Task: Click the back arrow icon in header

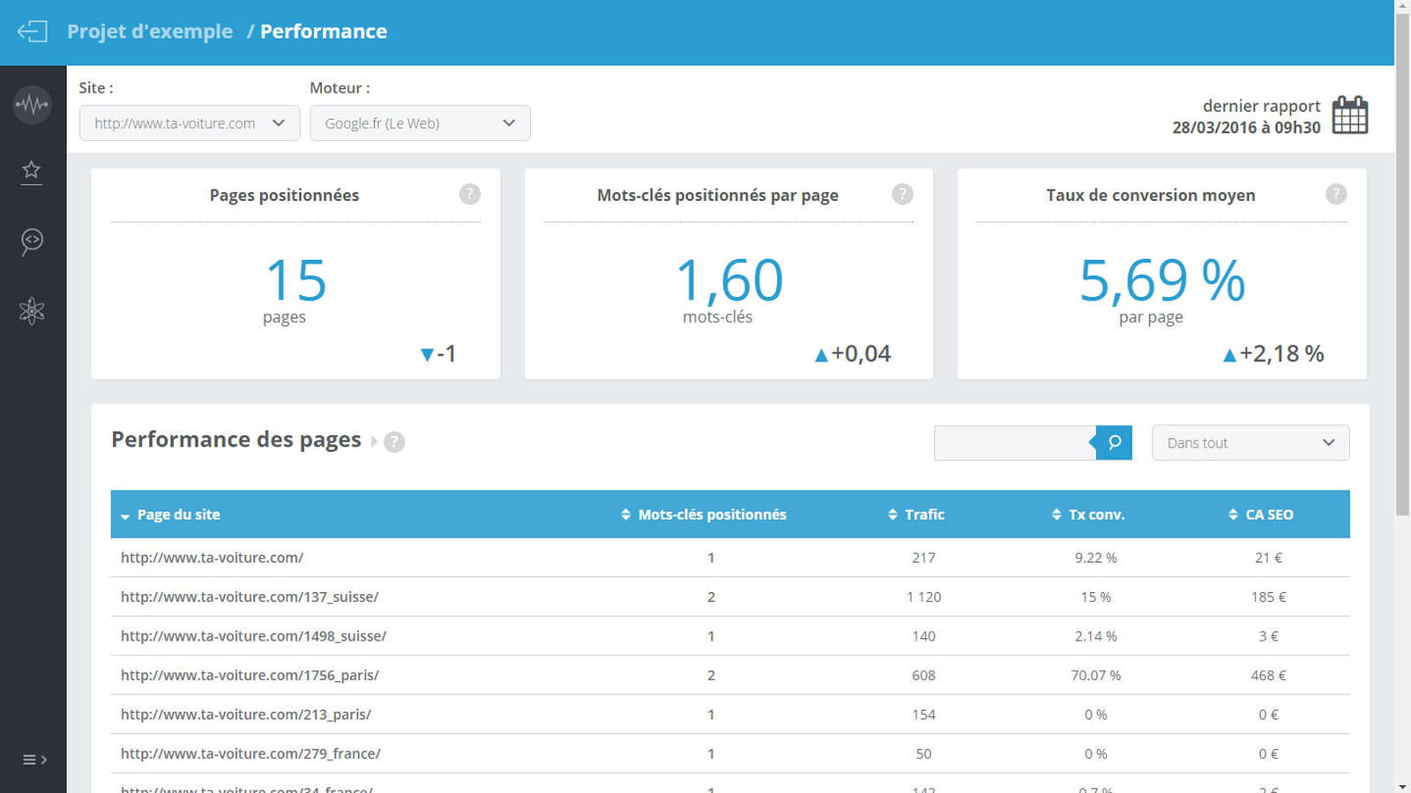Action: pyautogui.click(x=33, y=32)
